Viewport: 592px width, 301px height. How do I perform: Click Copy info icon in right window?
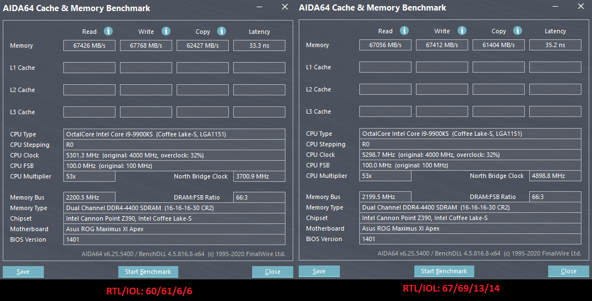pos(518,30)
